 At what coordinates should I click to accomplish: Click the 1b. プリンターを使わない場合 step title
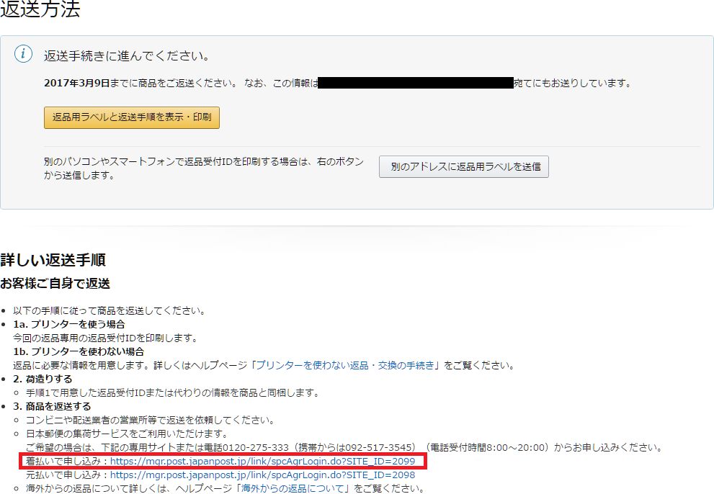pyautogui.click(x=79, y=351)
